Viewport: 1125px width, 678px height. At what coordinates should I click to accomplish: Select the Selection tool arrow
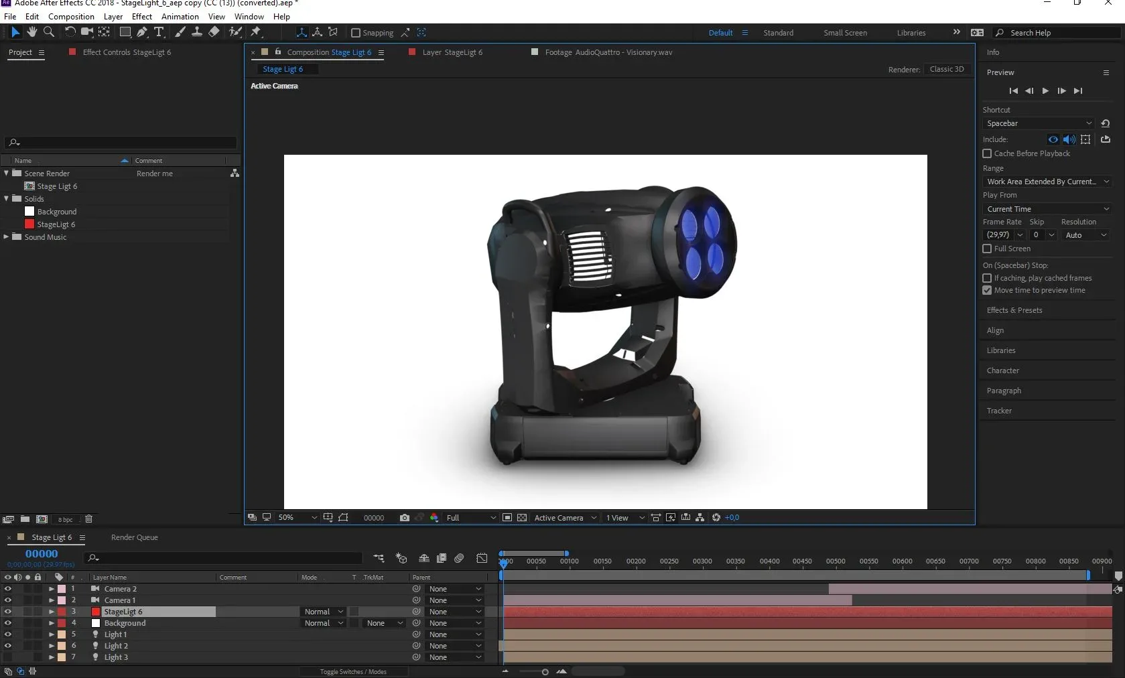(x=15, y=32)
